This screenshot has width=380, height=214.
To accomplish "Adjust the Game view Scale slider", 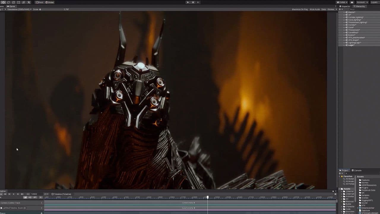I will coord(40,9).
